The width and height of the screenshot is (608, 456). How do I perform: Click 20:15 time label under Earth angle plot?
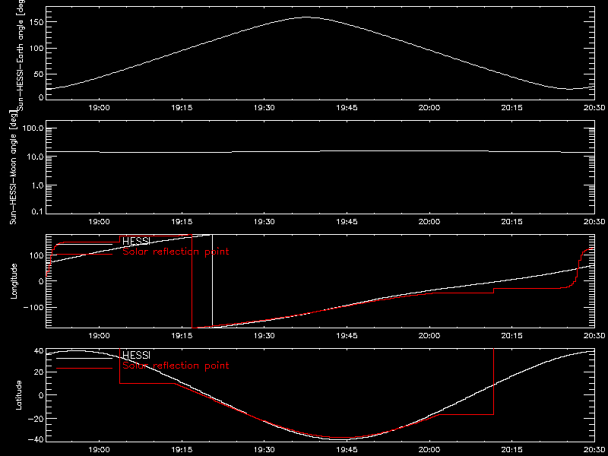[x=511, y=108]
